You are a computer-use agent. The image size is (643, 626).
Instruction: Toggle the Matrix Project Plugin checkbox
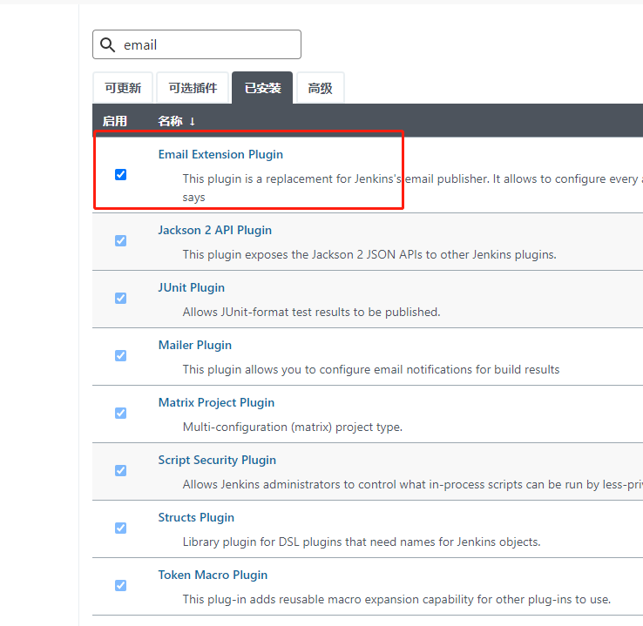coord(120,413)
